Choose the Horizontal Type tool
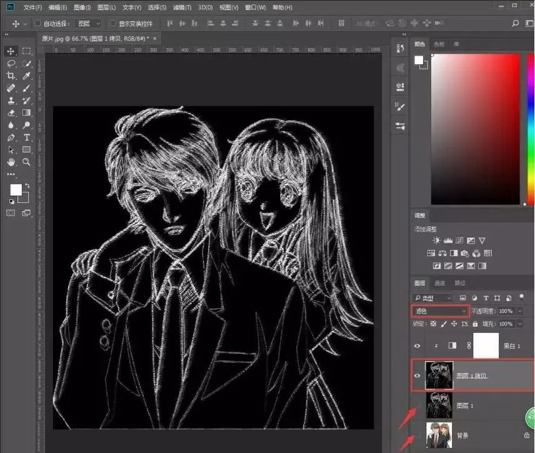The image size is (535, 453). 27,137
